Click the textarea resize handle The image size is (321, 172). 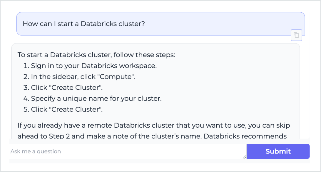coord(244,157)
